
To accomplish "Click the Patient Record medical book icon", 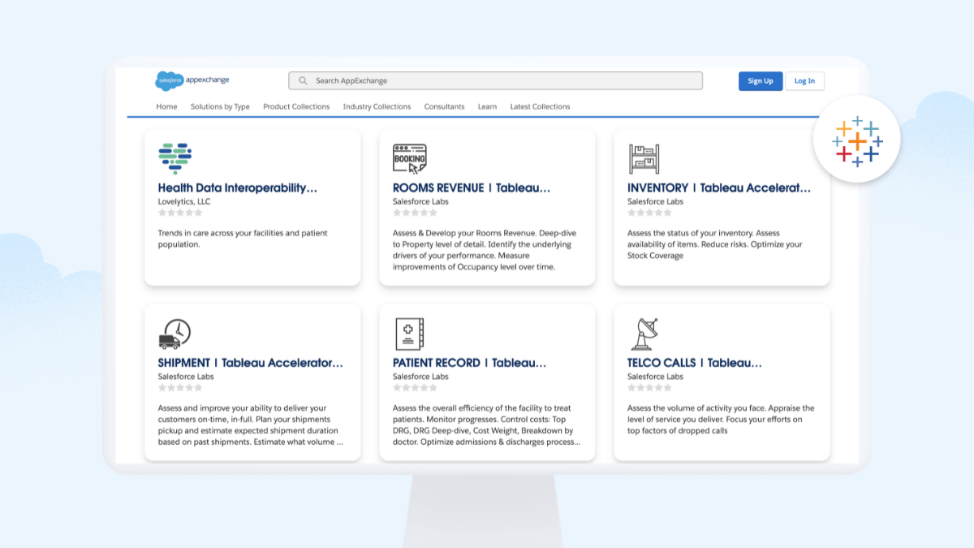I will tap(409, 334).
